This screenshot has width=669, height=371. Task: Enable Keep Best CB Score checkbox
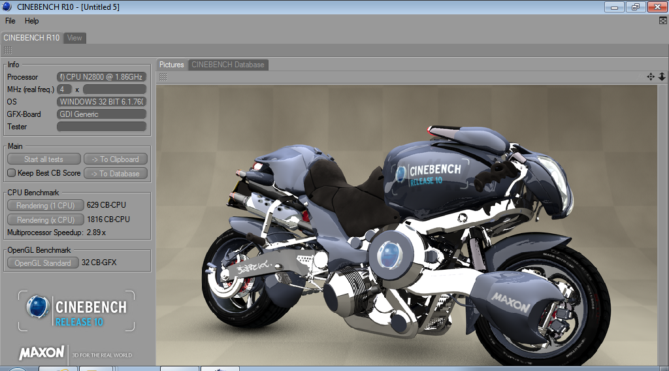tap(12, 172)
